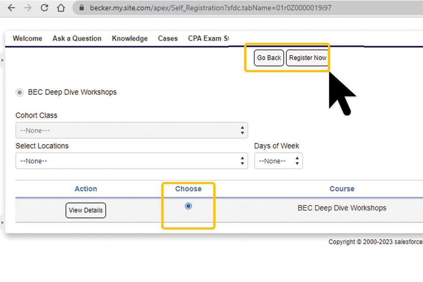Open the Welcome tab
Viewport: 423px width, 282px height.
27,38
